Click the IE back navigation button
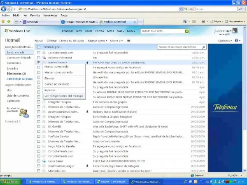This screenshot has height=185, width=247. point(4,9)
